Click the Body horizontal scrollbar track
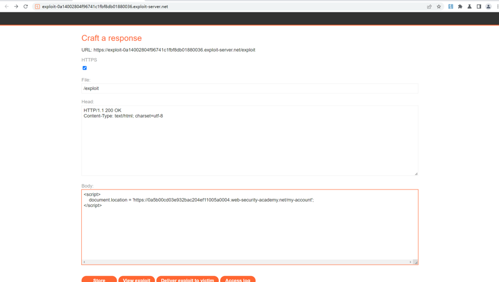 [247, 262]
